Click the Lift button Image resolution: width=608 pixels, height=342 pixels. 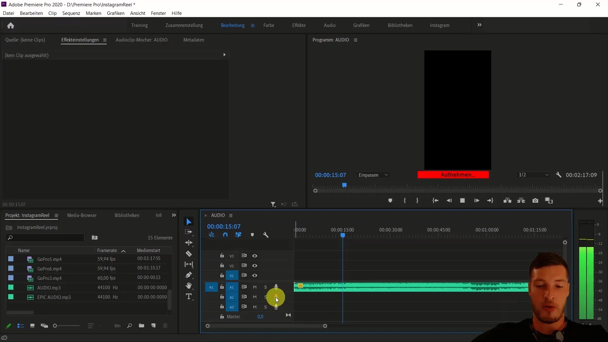point(507,201)
